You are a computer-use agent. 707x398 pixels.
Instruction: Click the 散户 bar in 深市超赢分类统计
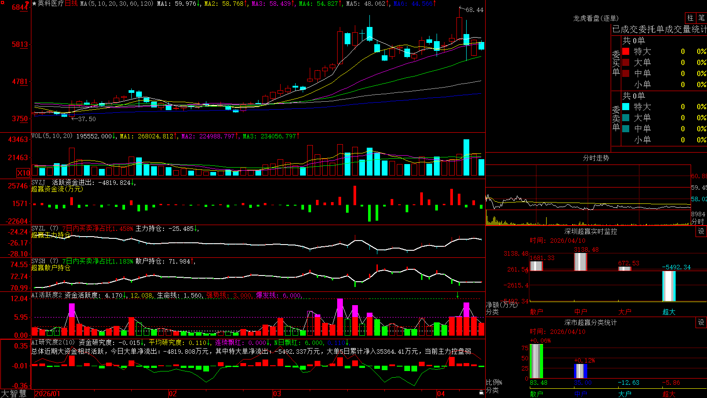pyautogui.click(x=536, y=361)
